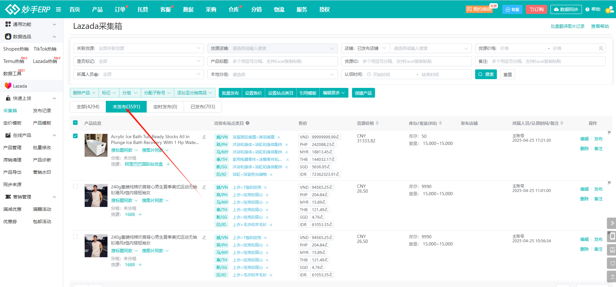Open the 批量翻译图片记录 link
The image size is (616, 287).
pos(568,26)
